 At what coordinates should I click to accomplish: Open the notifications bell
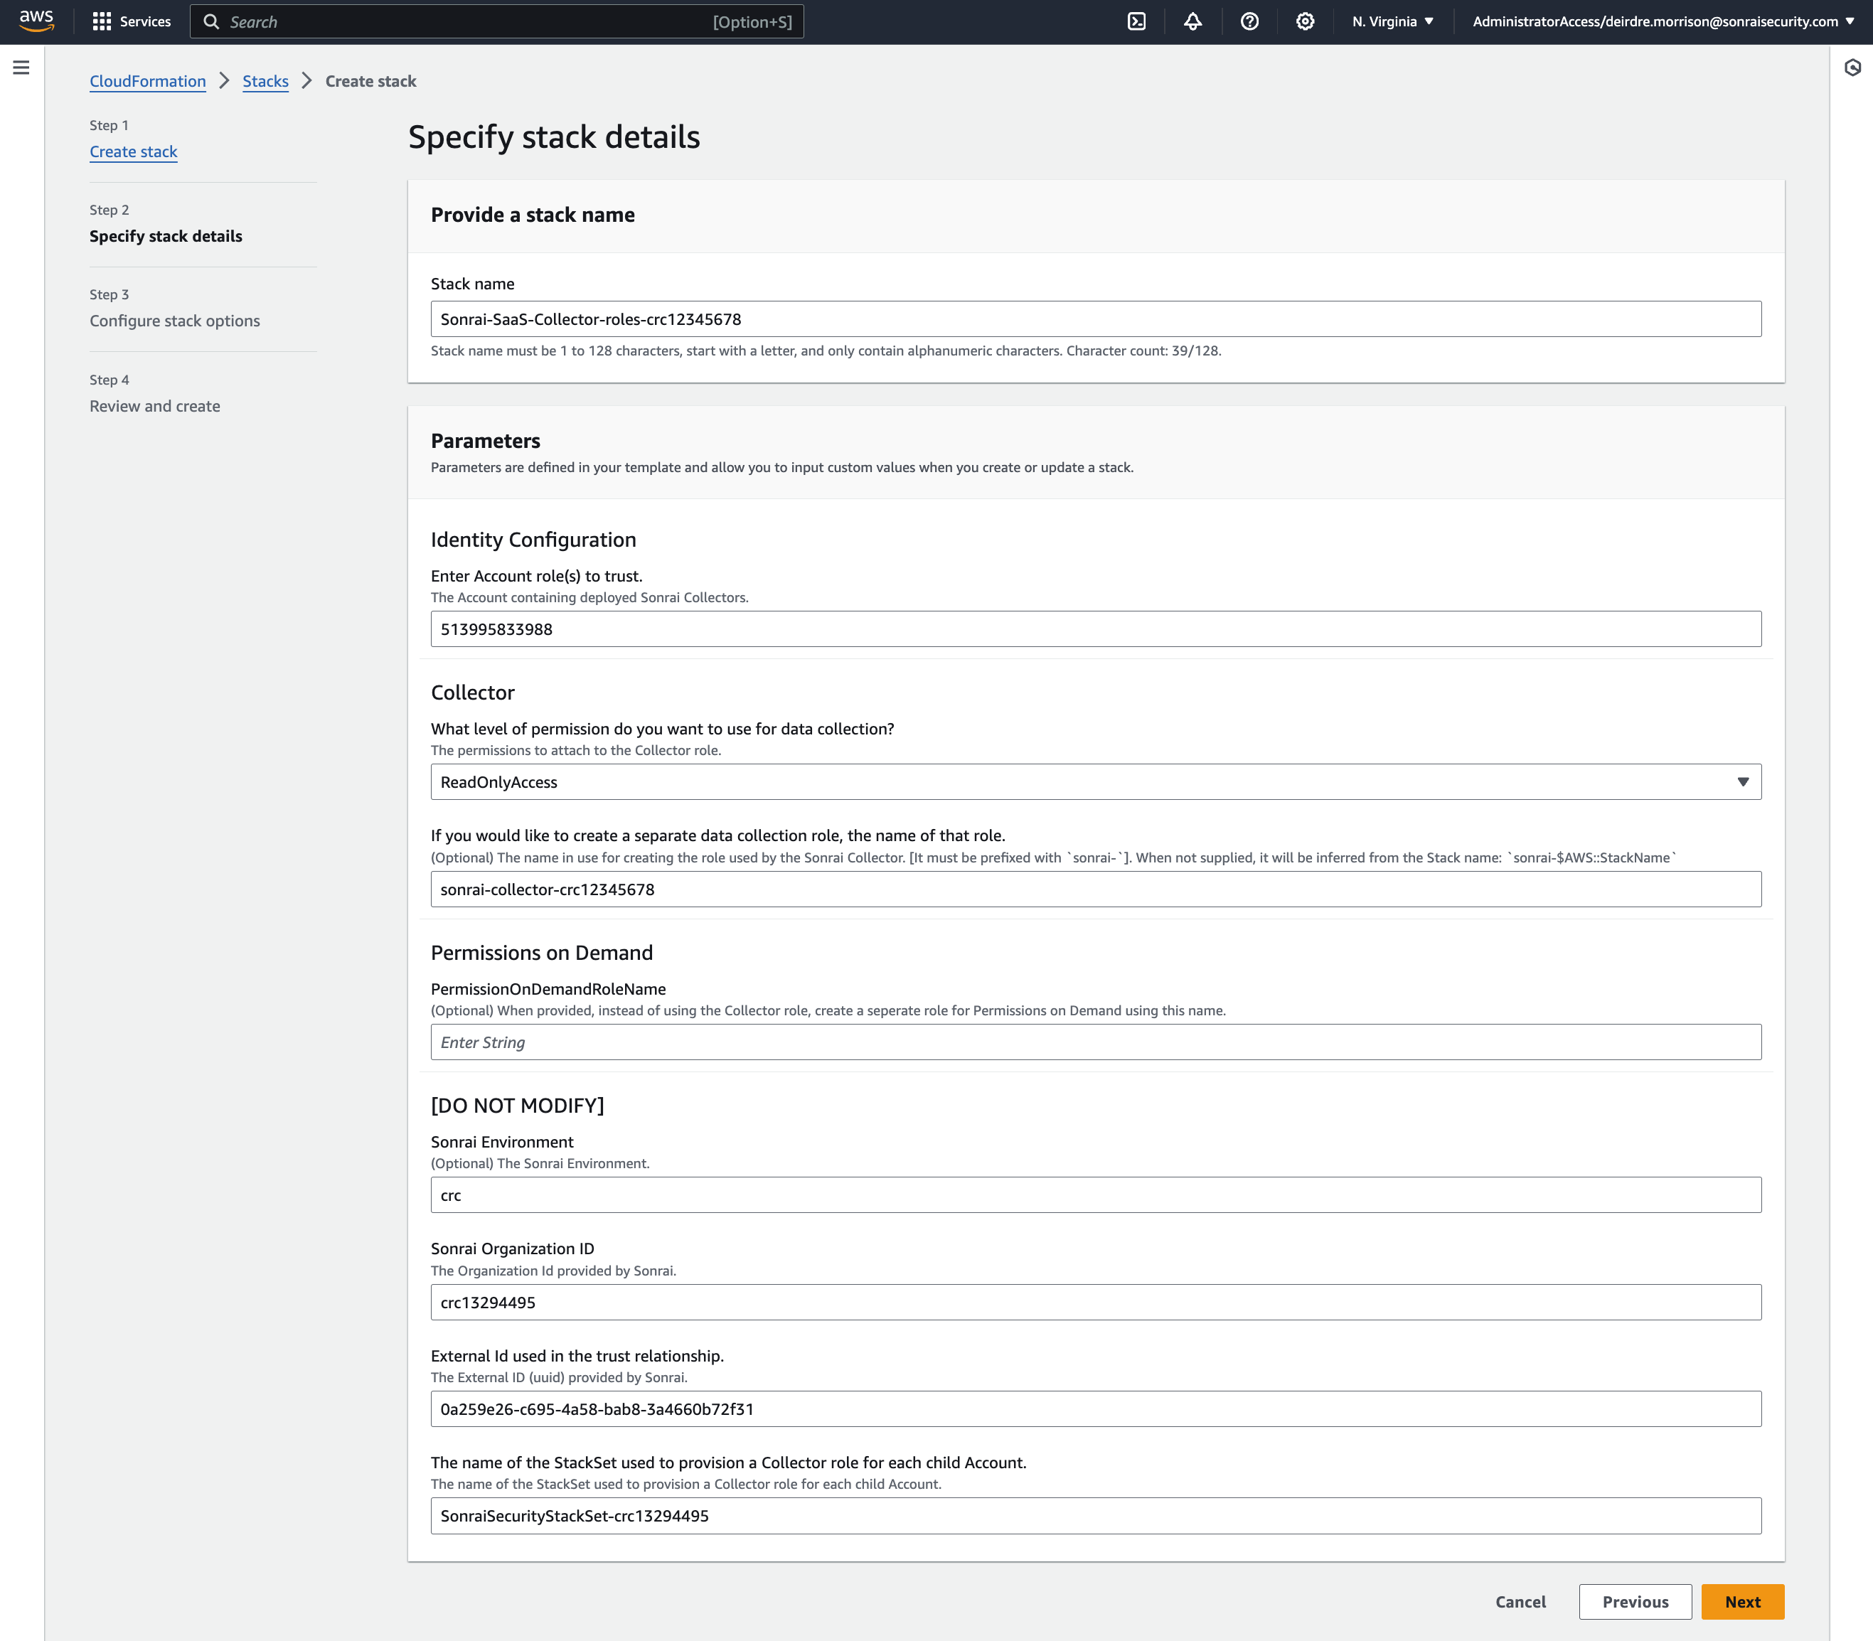click(1192, 21)
